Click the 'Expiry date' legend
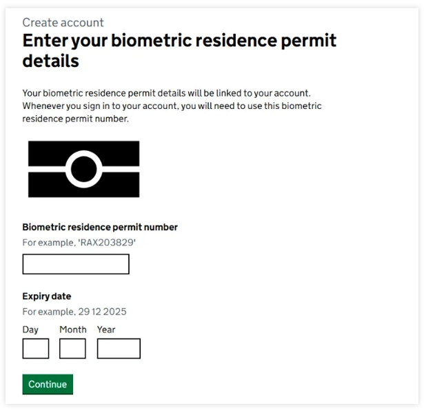Viewport: 424px width, 411px height. [47, 297]
